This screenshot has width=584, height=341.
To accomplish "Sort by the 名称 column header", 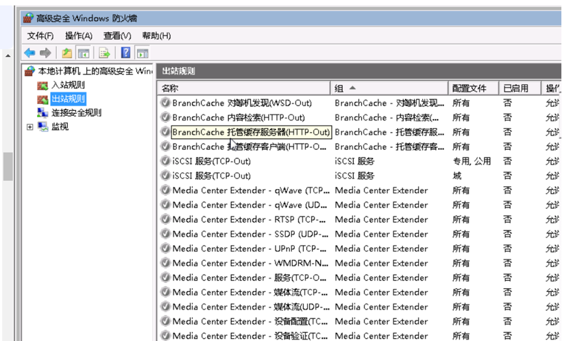I will (x=244, y=88).
